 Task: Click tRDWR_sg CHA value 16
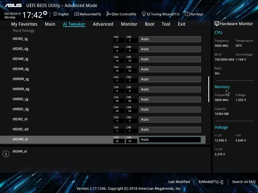(117, 61)
